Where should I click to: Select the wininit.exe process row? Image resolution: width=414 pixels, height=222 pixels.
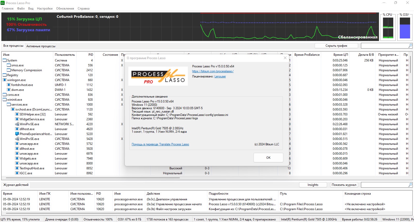[15, 100]
